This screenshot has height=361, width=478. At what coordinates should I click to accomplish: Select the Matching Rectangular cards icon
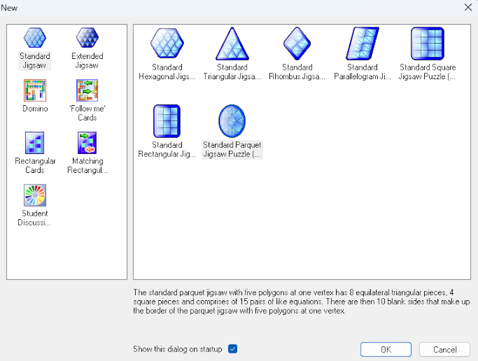point(87,143)
